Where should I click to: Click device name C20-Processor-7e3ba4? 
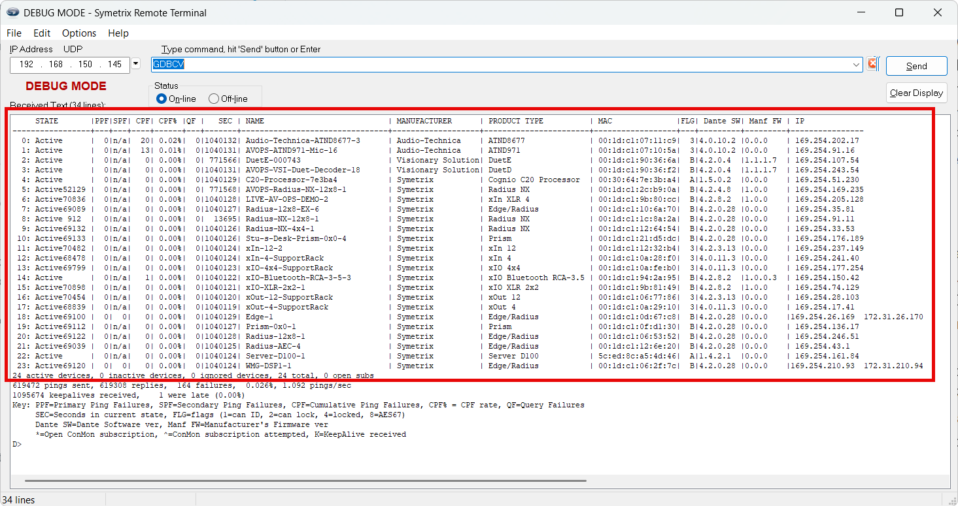tap(292, 180)
